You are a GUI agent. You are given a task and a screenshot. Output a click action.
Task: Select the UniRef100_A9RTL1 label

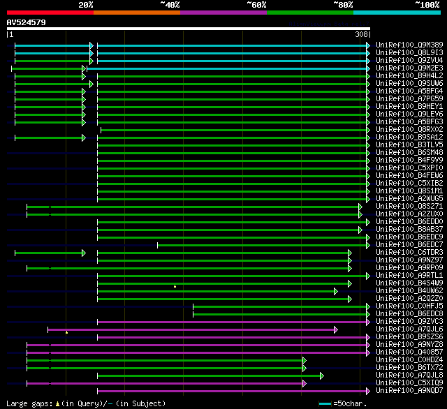pos(409,276)
